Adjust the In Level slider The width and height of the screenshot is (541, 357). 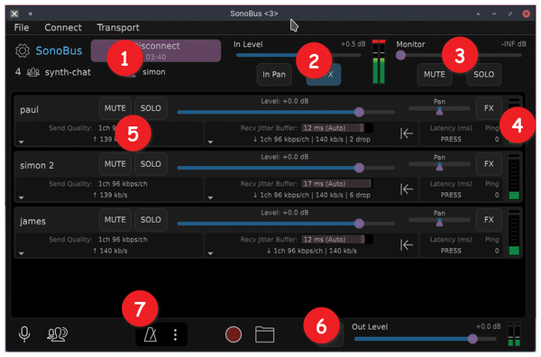click(x=298, y=55)
